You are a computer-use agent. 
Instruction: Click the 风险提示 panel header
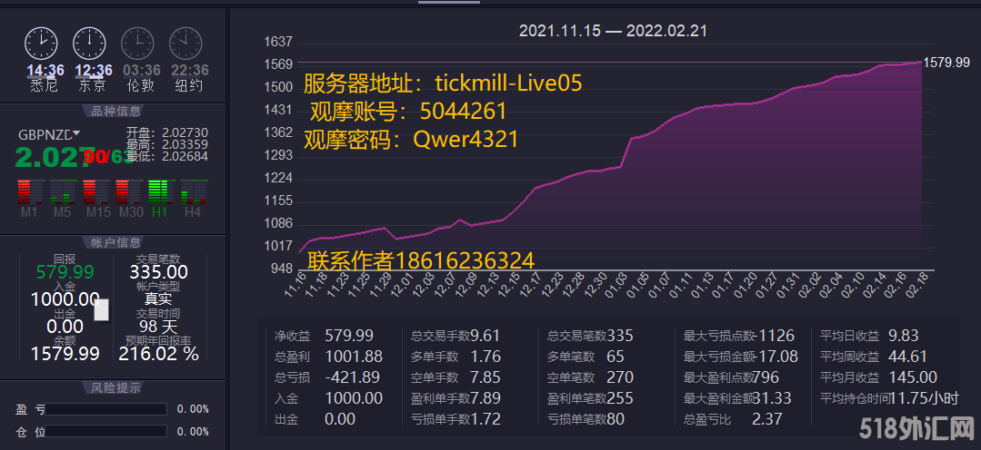115,387
